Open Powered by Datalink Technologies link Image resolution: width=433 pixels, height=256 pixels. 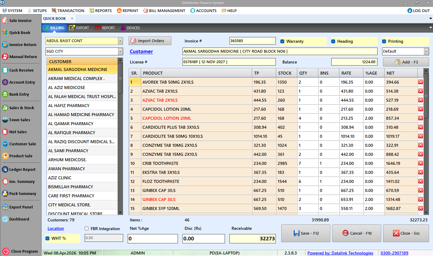[340, 253]
